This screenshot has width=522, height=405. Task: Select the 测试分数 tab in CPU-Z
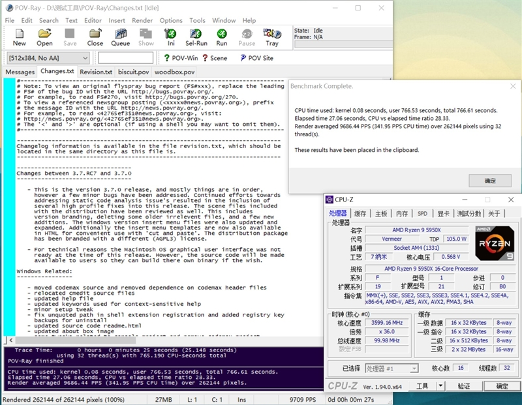pyautogui.click(x=469, y=214)
